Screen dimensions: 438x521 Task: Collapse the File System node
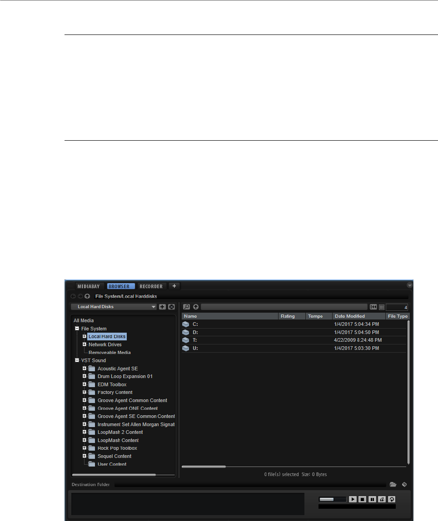(77, 328)
